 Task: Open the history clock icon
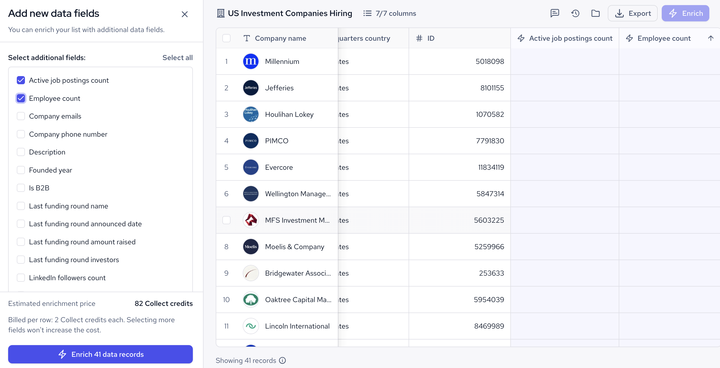575,13
